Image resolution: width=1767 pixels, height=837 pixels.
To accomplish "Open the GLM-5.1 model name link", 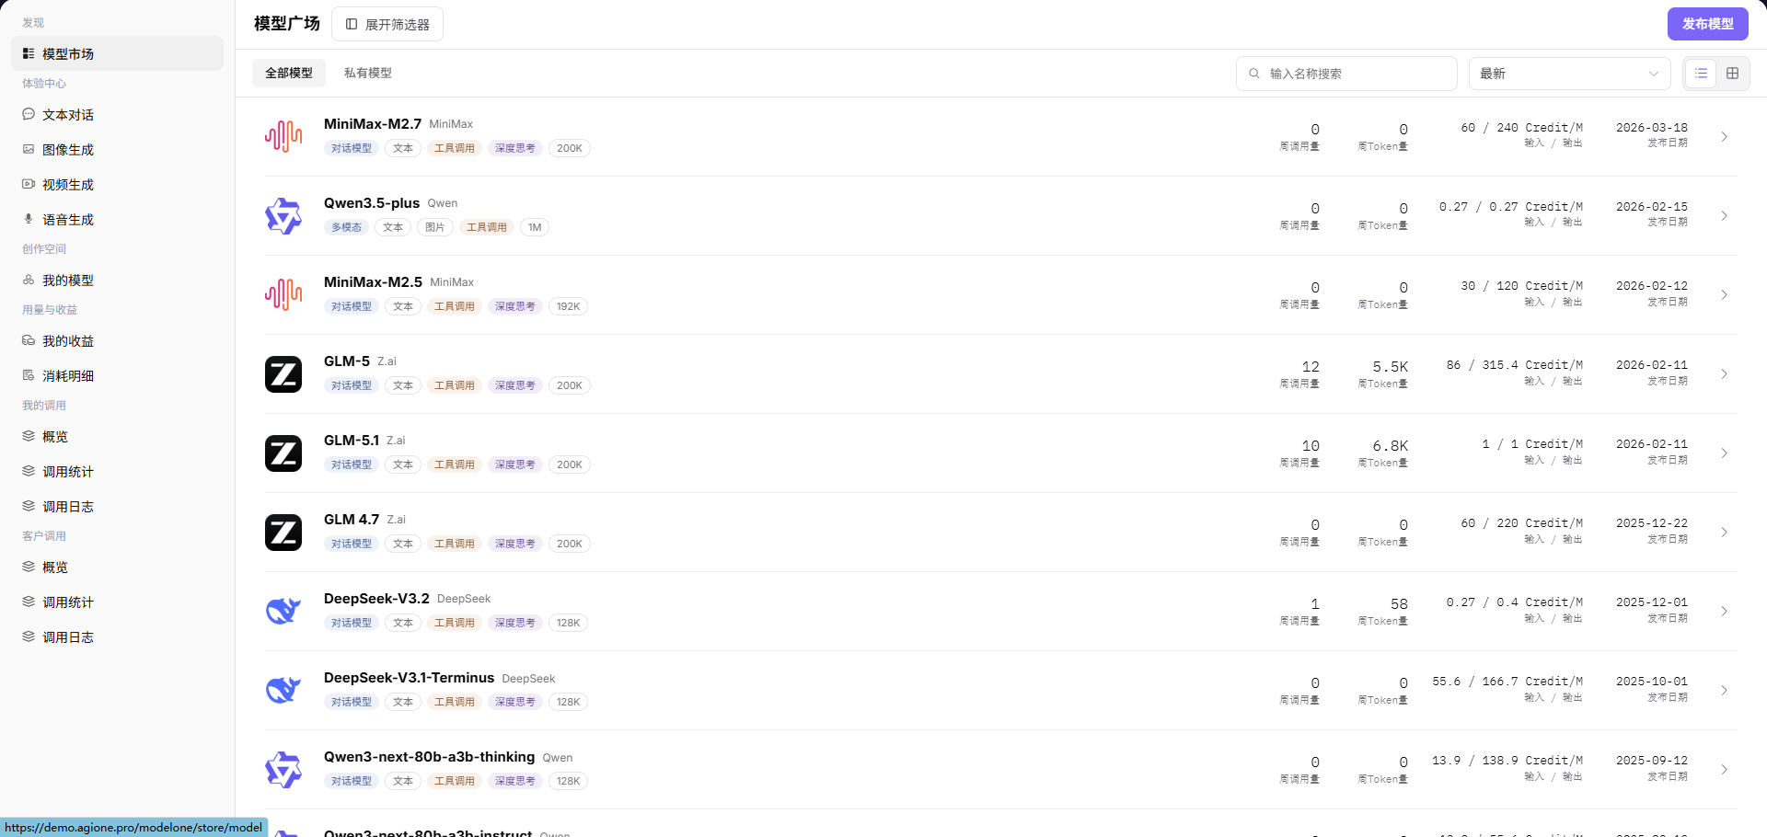I will [352, 441].
